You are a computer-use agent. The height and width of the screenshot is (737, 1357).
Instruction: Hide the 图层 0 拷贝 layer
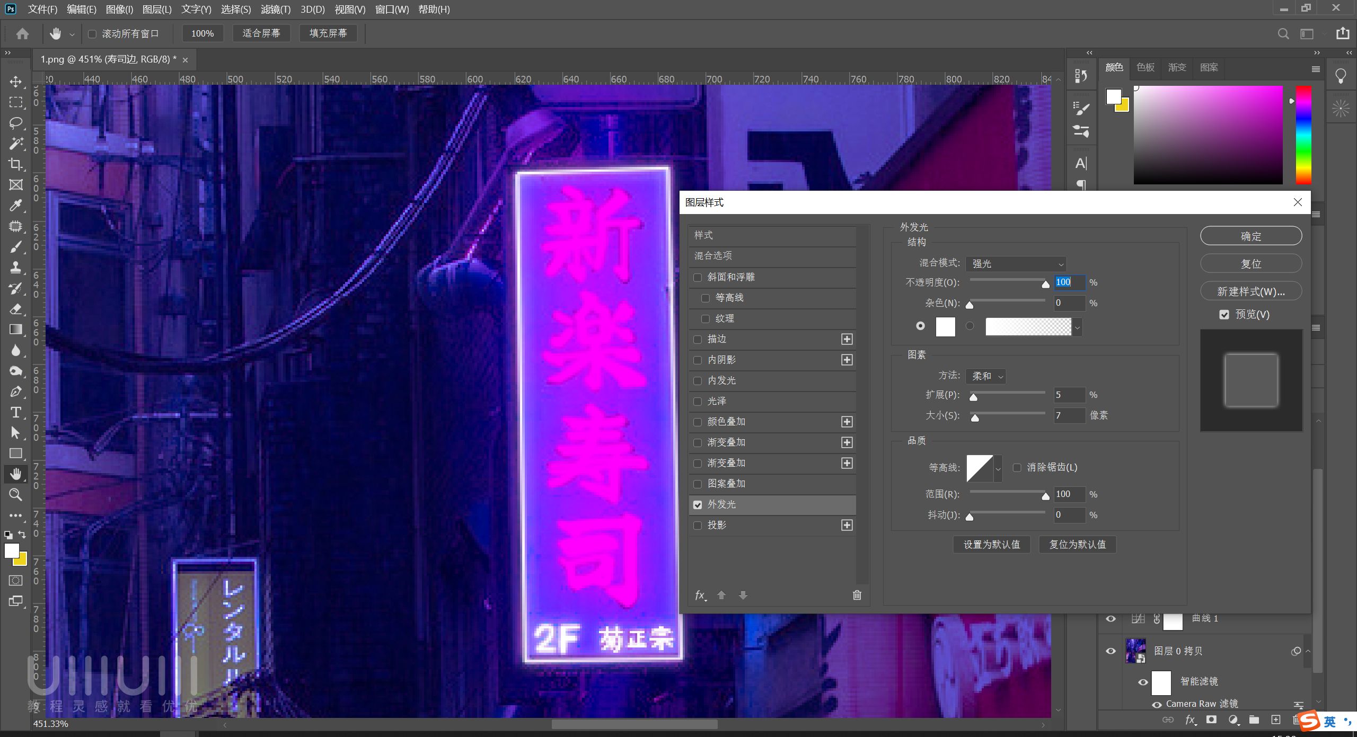click(x=1111, y=651)
